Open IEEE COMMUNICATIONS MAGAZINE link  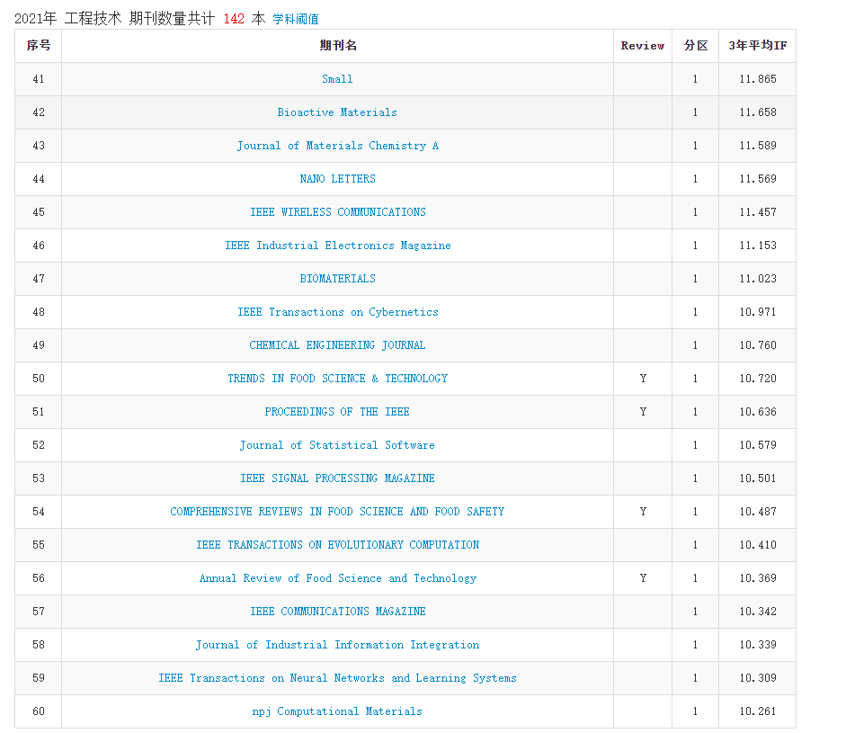point(337,612)
